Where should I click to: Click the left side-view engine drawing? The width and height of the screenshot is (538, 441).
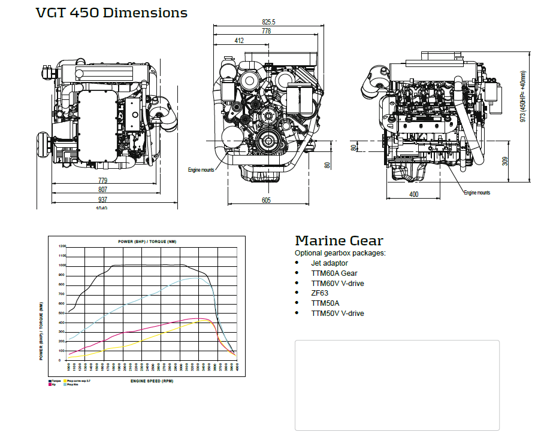[x=109, y=115]
